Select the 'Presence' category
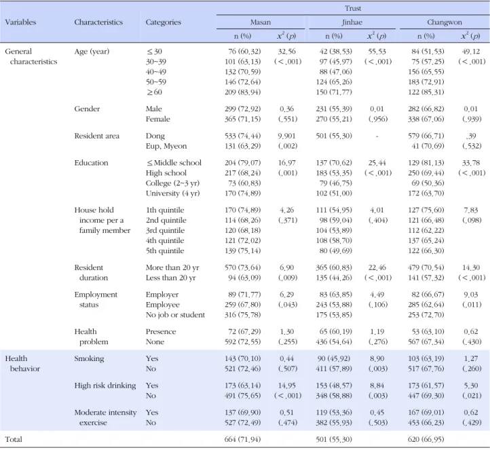 point(161,332)
